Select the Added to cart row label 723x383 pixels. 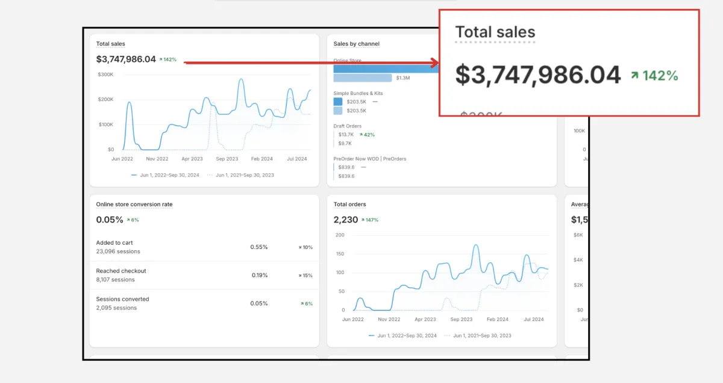[x=114, y=243]
